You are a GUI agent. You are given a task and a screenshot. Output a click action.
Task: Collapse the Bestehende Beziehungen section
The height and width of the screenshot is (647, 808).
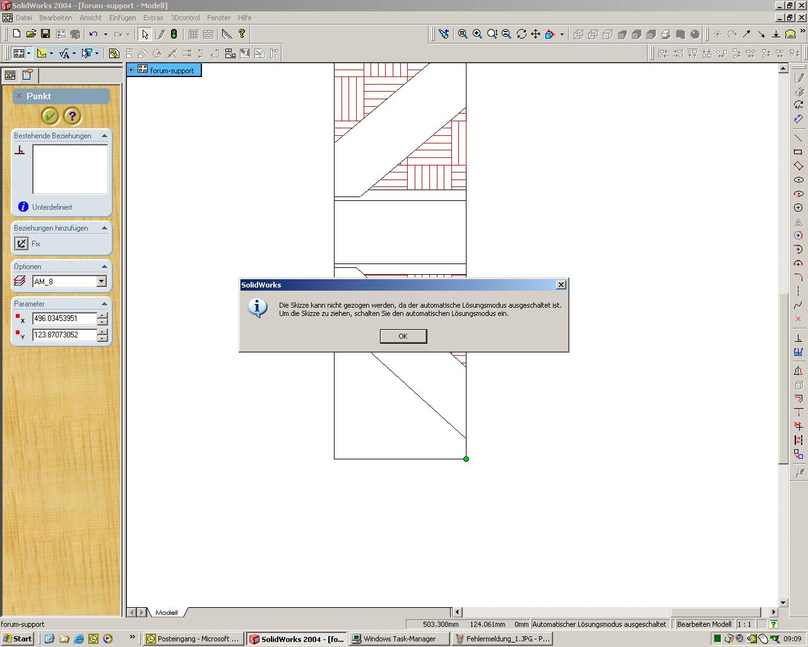pyautogui.click(x=104, y=136)
